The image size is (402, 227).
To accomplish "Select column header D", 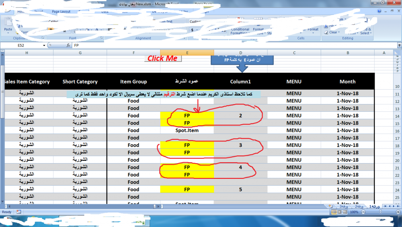I will (x=240, y=53).
